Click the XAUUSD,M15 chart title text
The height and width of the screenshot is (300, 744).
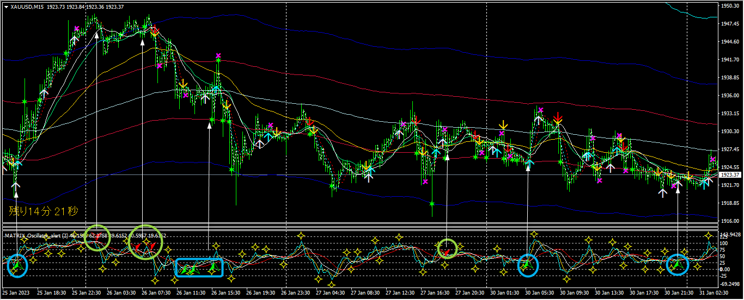pyautogui.click(x=28, y=7)
